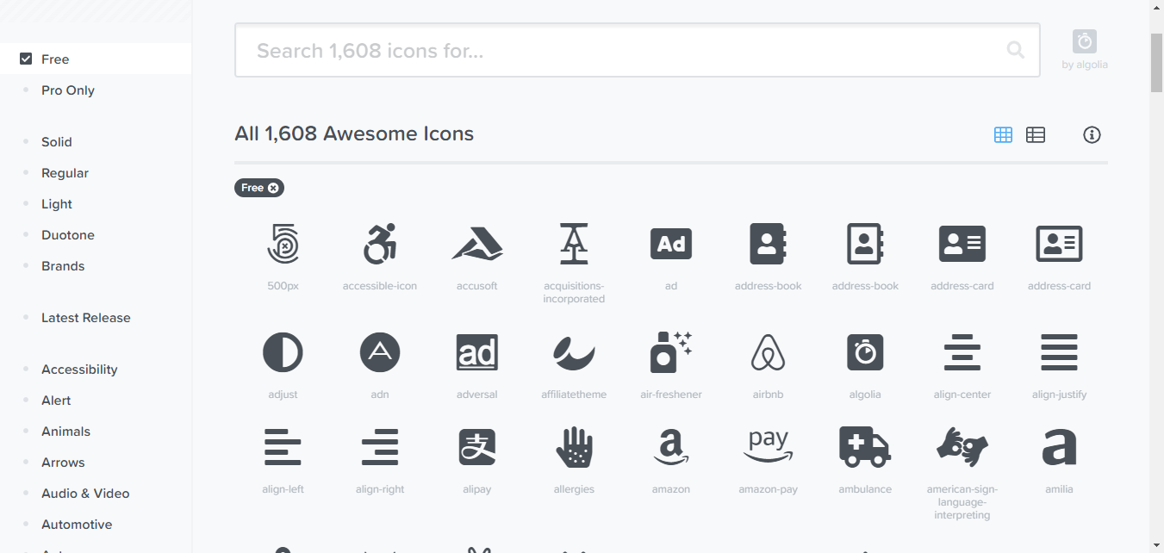Select the accessible-icon wheelchair icon
This screenshot has height=553, width=1164.
(380, 245)
